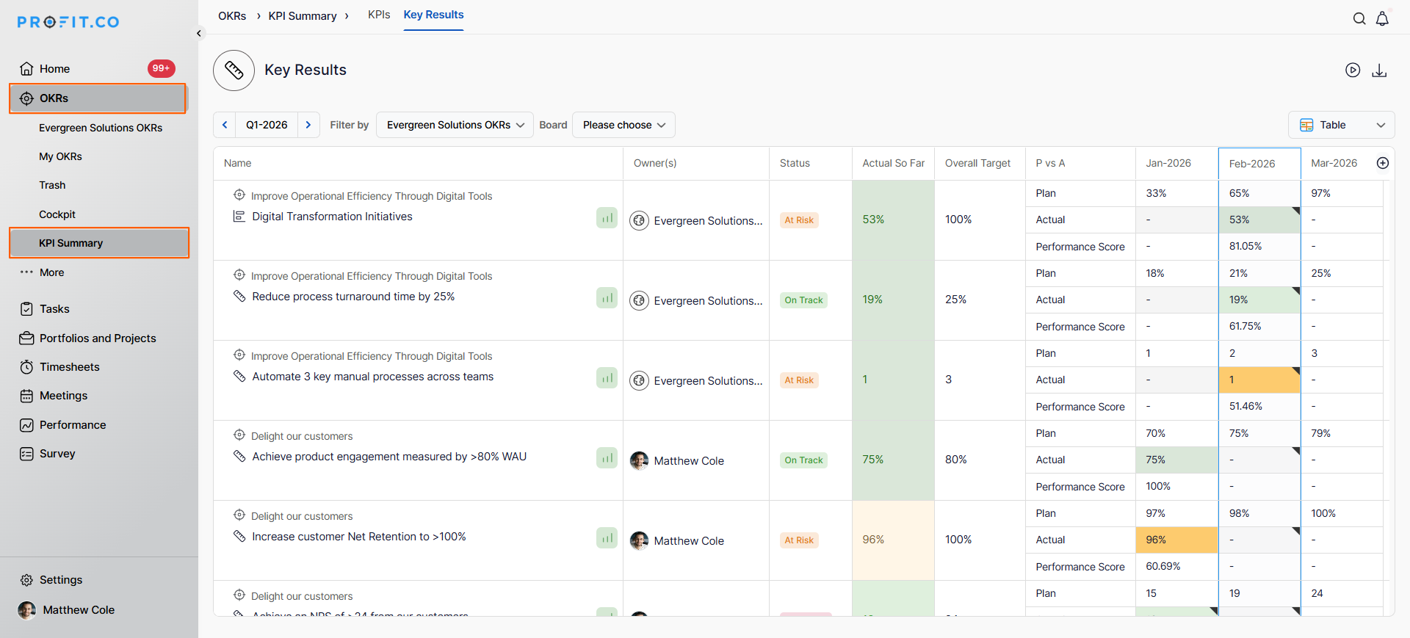Open the Board 'Please choose' dropdown
Viewport: 1410px width, 638px height.
(x=623, y=125)
